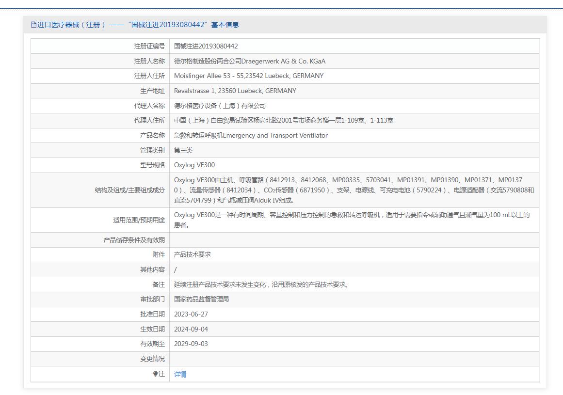
Task: Select the approval date 2023-06-27
Action: [191, 314]
